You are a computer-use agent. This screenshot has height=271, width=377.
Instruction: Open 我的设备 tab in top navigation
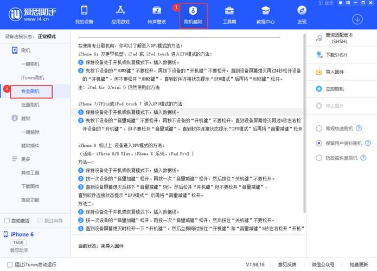pos(84,15)
